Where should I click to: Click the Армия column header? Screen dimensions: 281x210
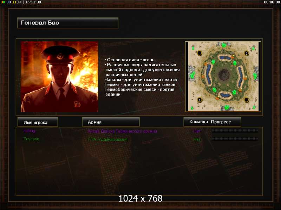coord(111,122)
